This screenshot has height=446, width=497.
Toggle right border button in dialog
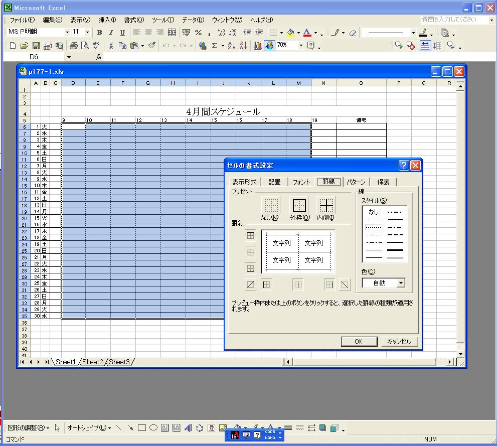pyautogui.click(x=329, y=284)
